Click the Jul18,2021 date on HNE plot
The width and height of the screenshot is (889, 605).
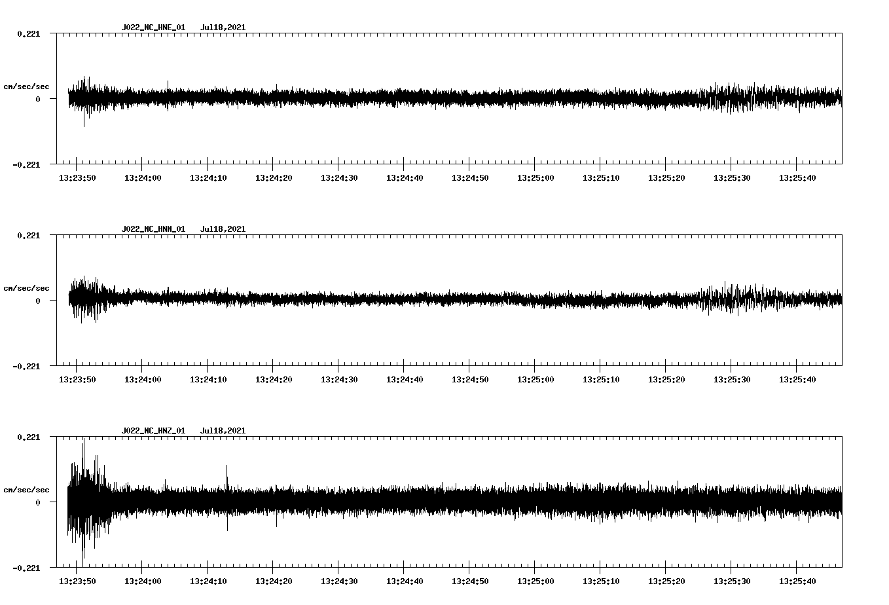click(223, 27)
